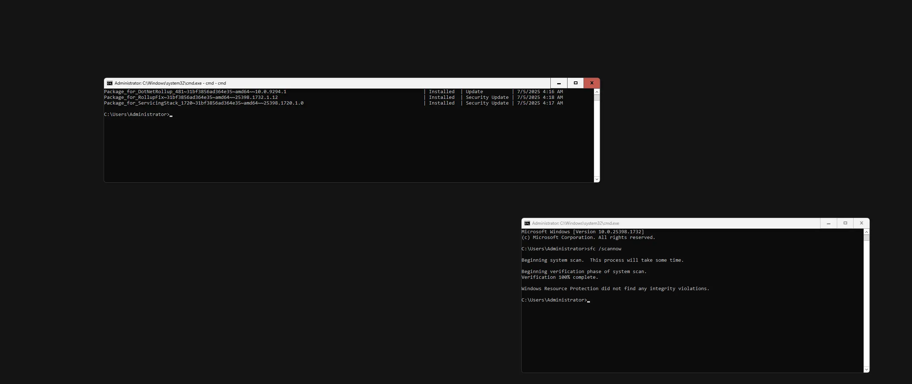Maximize the sfc /scannow command window

(x=845, y=223)
